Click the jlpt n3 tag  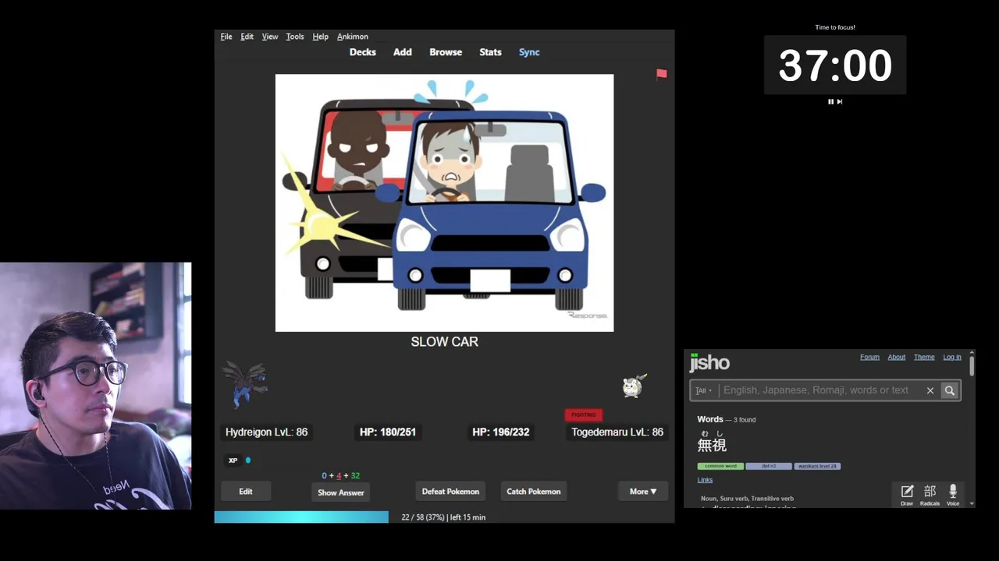(x=769, y=466)
